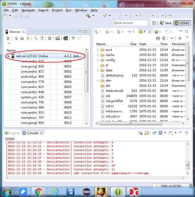Click the New wizard icon in main toolbar
Screen dimensions: 195x197
tap(5, 16)
